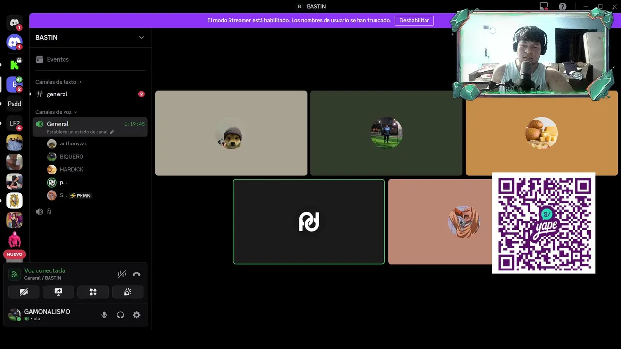621x349 pixels.
Task: Select the B server with speaker badge
Action: 15,84
